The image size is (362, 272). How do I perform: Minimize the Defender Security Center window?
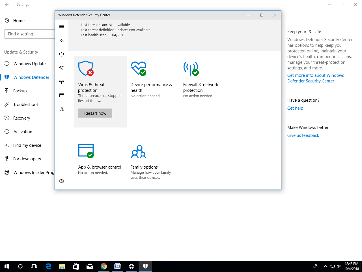click(249, 15)
